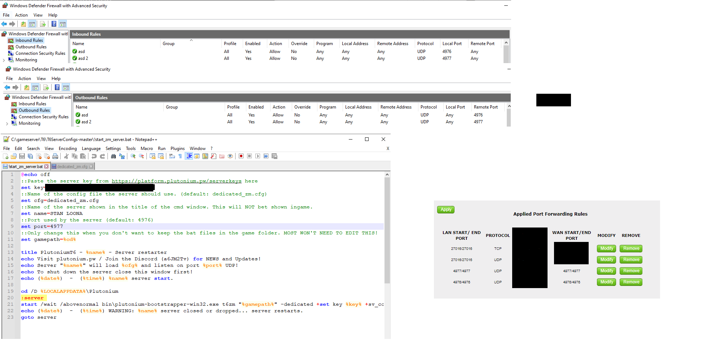Click scroll up arrow in Inbound Rules list
Screen dimensions: 712x362
click(x=506, y=43)
